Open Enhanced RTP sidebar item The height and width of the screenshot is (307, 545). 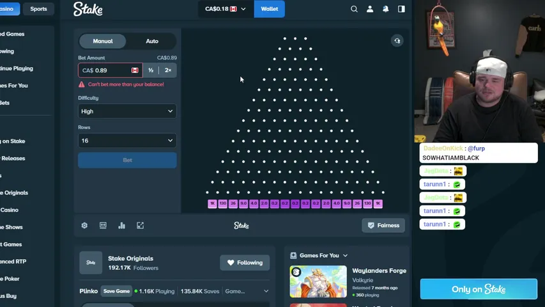[13, 262]
